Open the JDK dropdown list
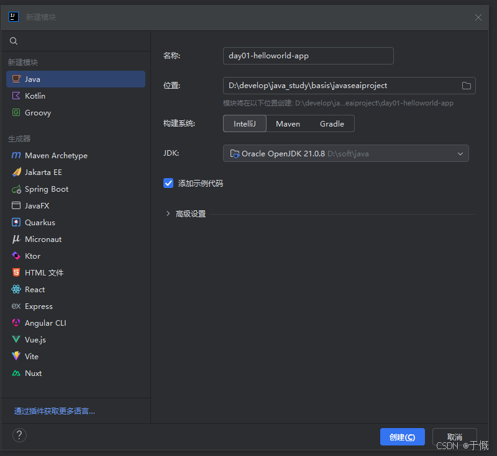Image resolution: width=497 pixels, height=456 pixels. 346,153
